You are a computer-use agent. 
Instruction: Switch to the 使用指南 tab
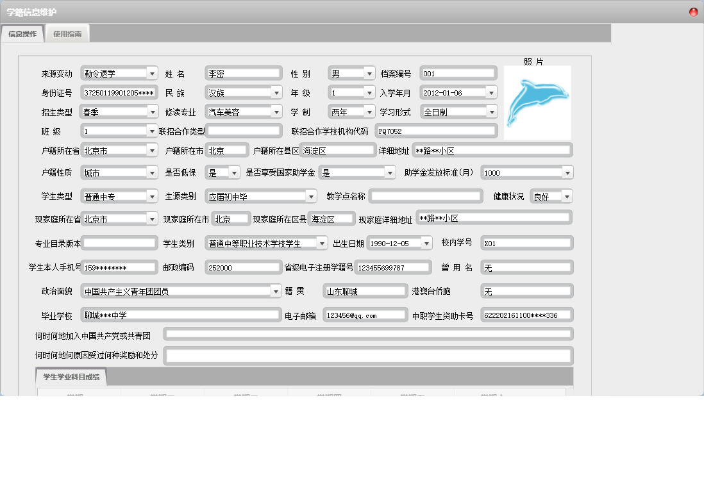(x=67, y=34)
